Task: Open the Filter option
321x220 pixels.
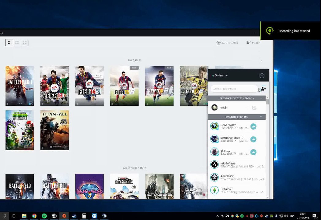Action: pos(253,43)
